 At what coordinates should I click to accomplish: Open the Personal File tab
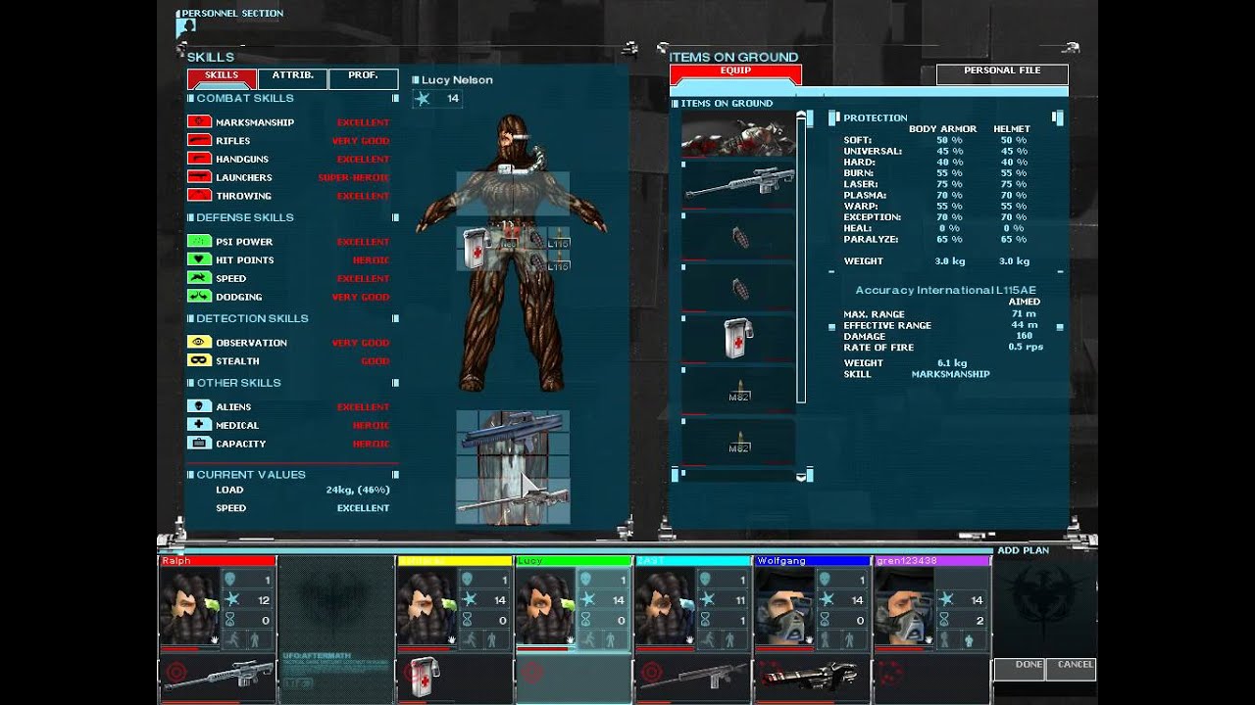tap(1002, 73)
